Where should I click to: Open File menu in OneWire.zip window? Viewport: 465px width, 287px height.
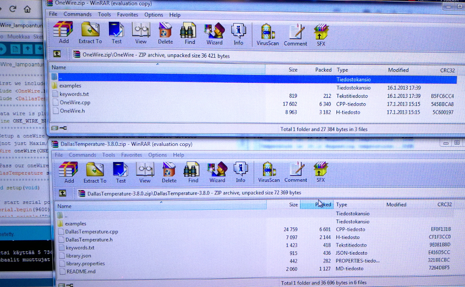pyautogui.click(x=53, y=14)
